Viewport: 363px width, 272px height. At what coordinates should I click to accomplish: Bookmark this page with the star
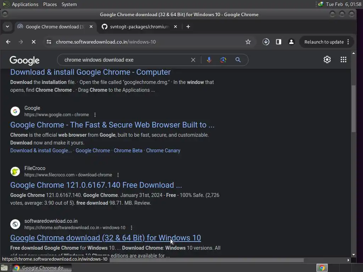pos(248,42)
